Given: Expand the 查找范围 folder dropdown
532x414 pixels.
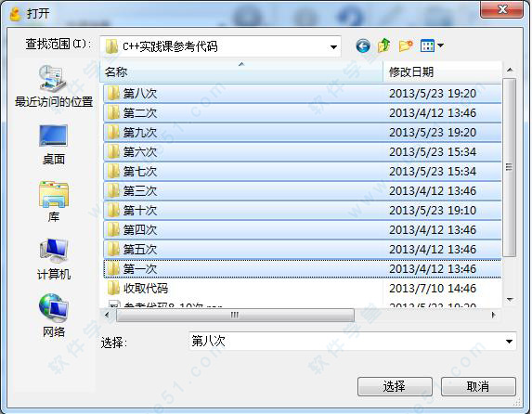Looking at the screenshot, I should pyautogui.click(x=333, y=46).
